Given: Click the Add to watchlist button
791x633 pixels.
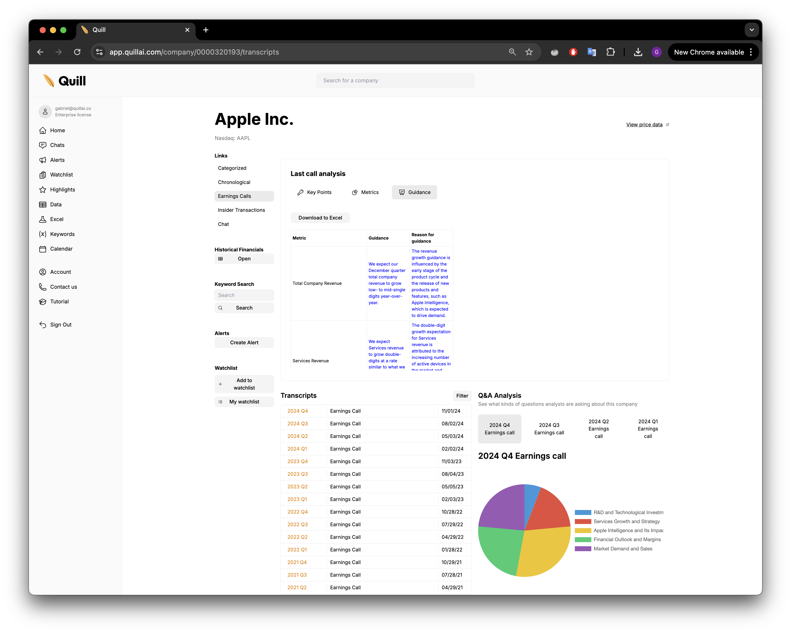Looking at the screenshot, I should click(244, 384).
